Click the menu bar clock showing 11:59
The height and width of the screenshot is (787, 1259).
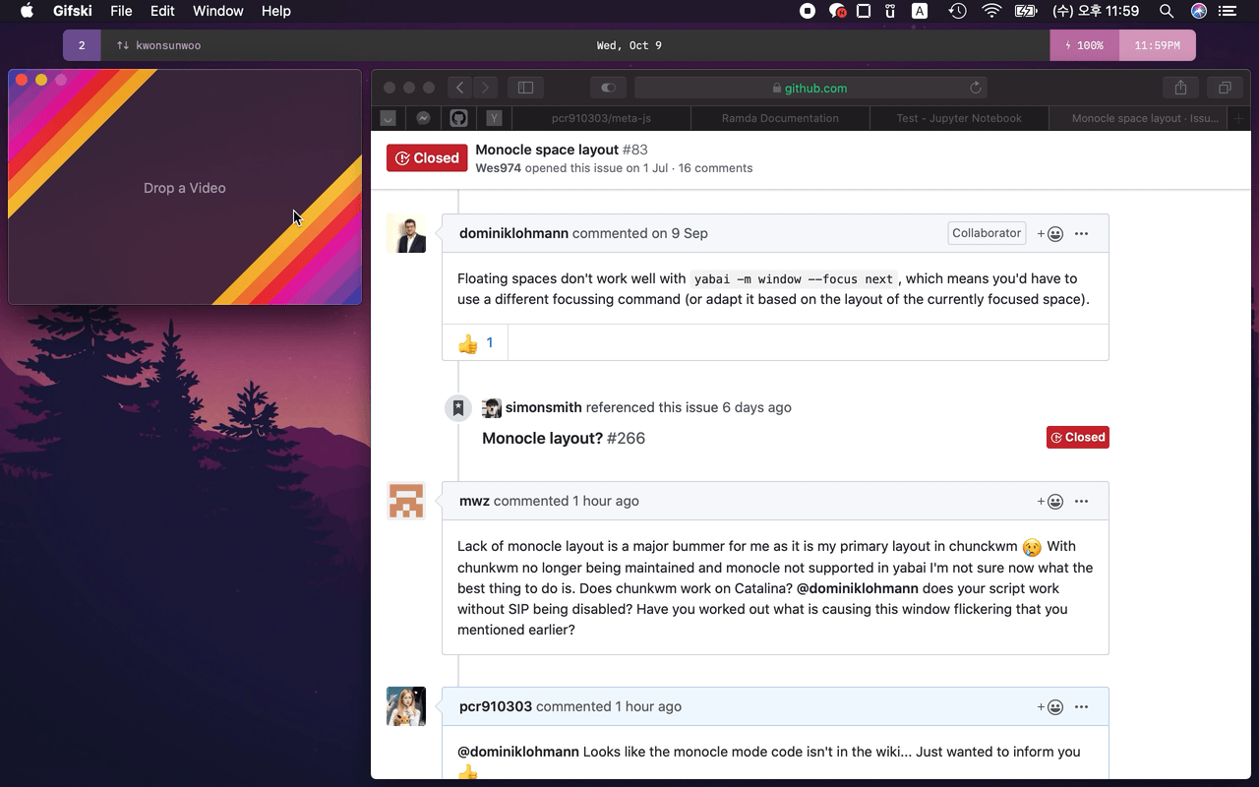pyautogui.click(x=1096, y=11)
